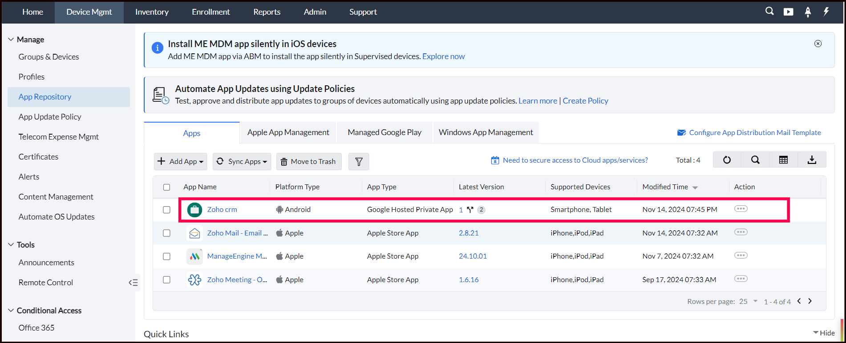Open the app table search icon
This screenshot has width=846, height=343.
point(755,160)
